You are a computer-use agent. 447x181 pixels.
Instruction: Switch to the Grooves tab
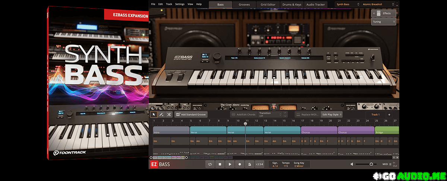(244, 4)
